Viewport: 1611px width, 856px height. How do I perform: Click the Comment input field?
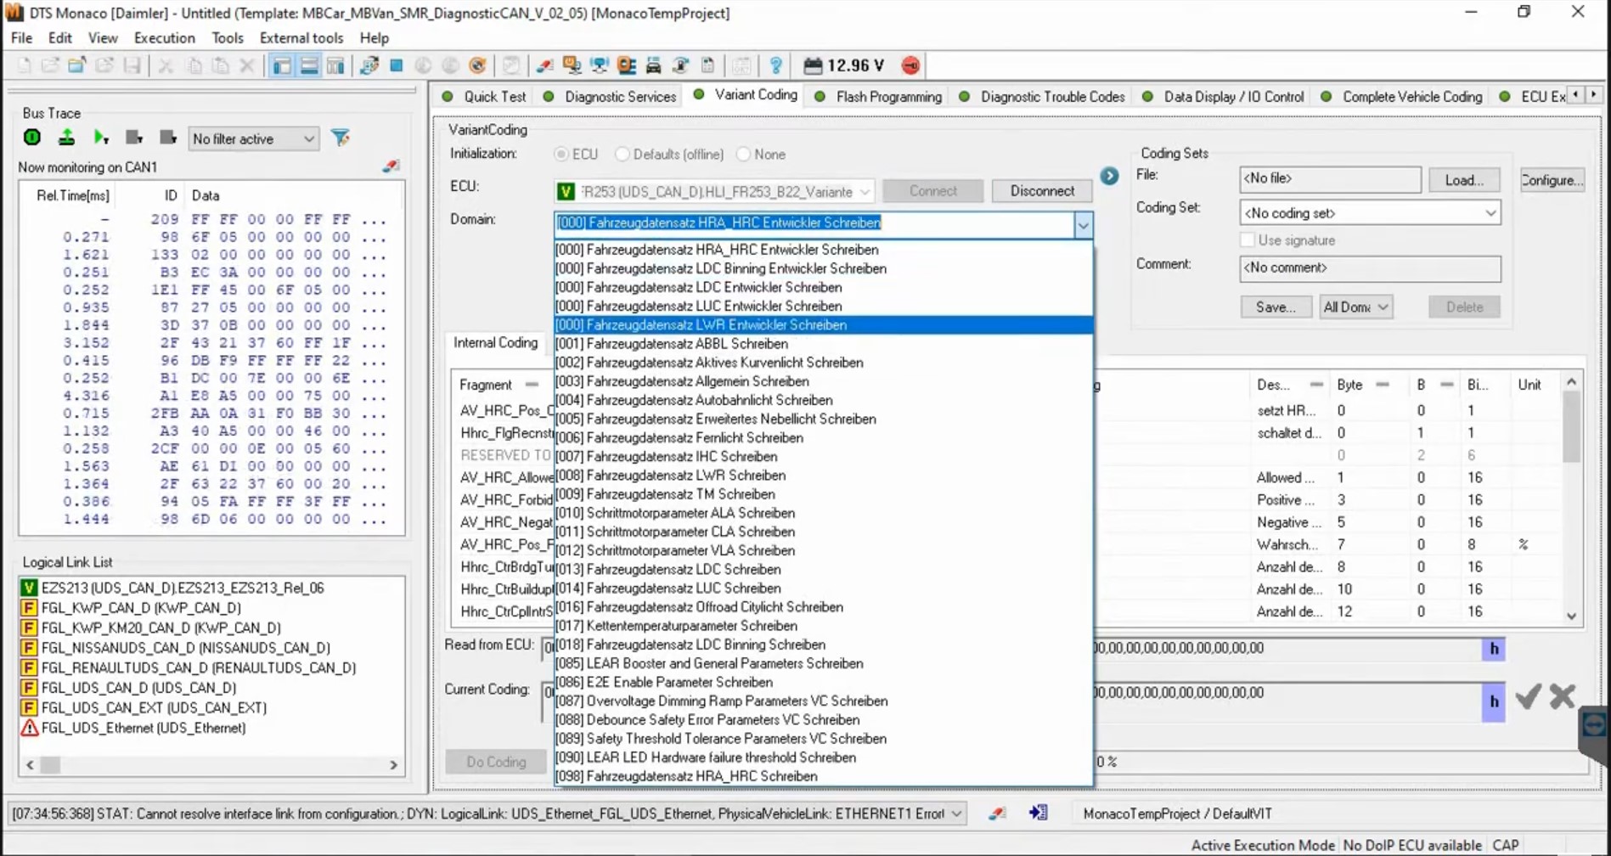click(1370, 267)
